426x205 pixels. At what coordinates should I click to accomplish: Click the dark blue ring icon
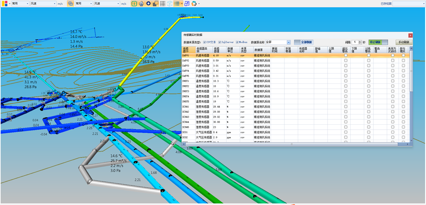click(148, 4)
